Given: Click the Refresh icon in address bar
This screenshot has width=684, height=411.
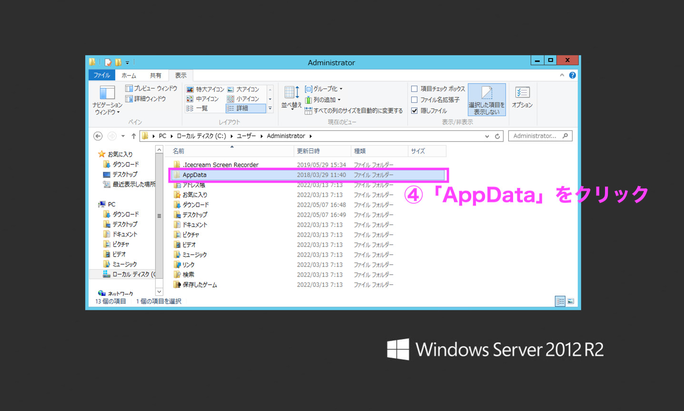Looking at the screenshot, I should click(x=497, y=136).
